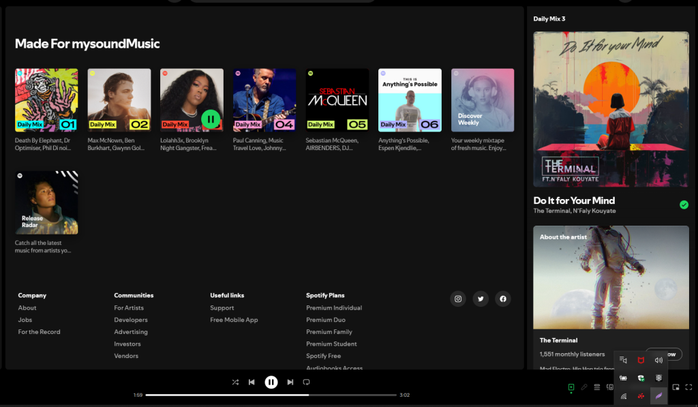This screenshot has height=407, width=698.
Task: Seek within the song progress bar
Action: pyautogui.click(x=271, y=395)
